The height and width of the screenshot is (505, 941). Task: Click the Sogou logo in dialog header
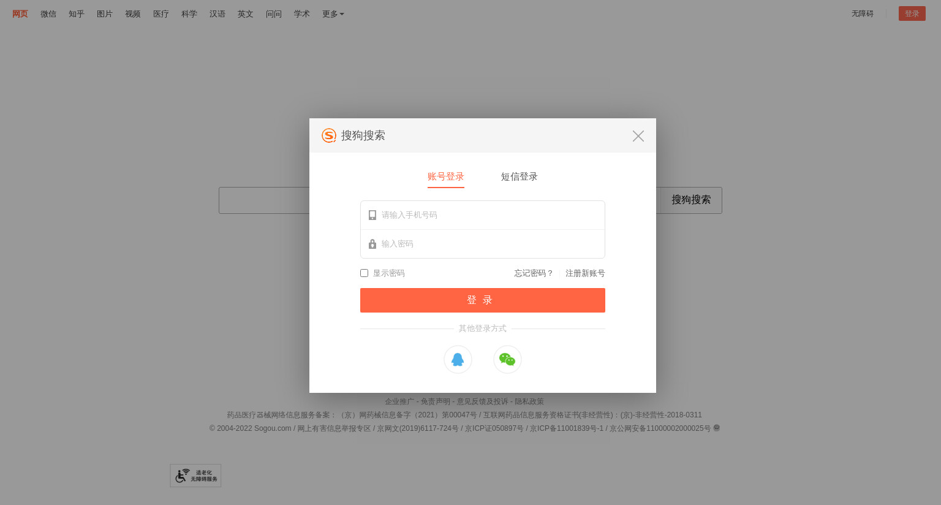click(x=329, y=135)
